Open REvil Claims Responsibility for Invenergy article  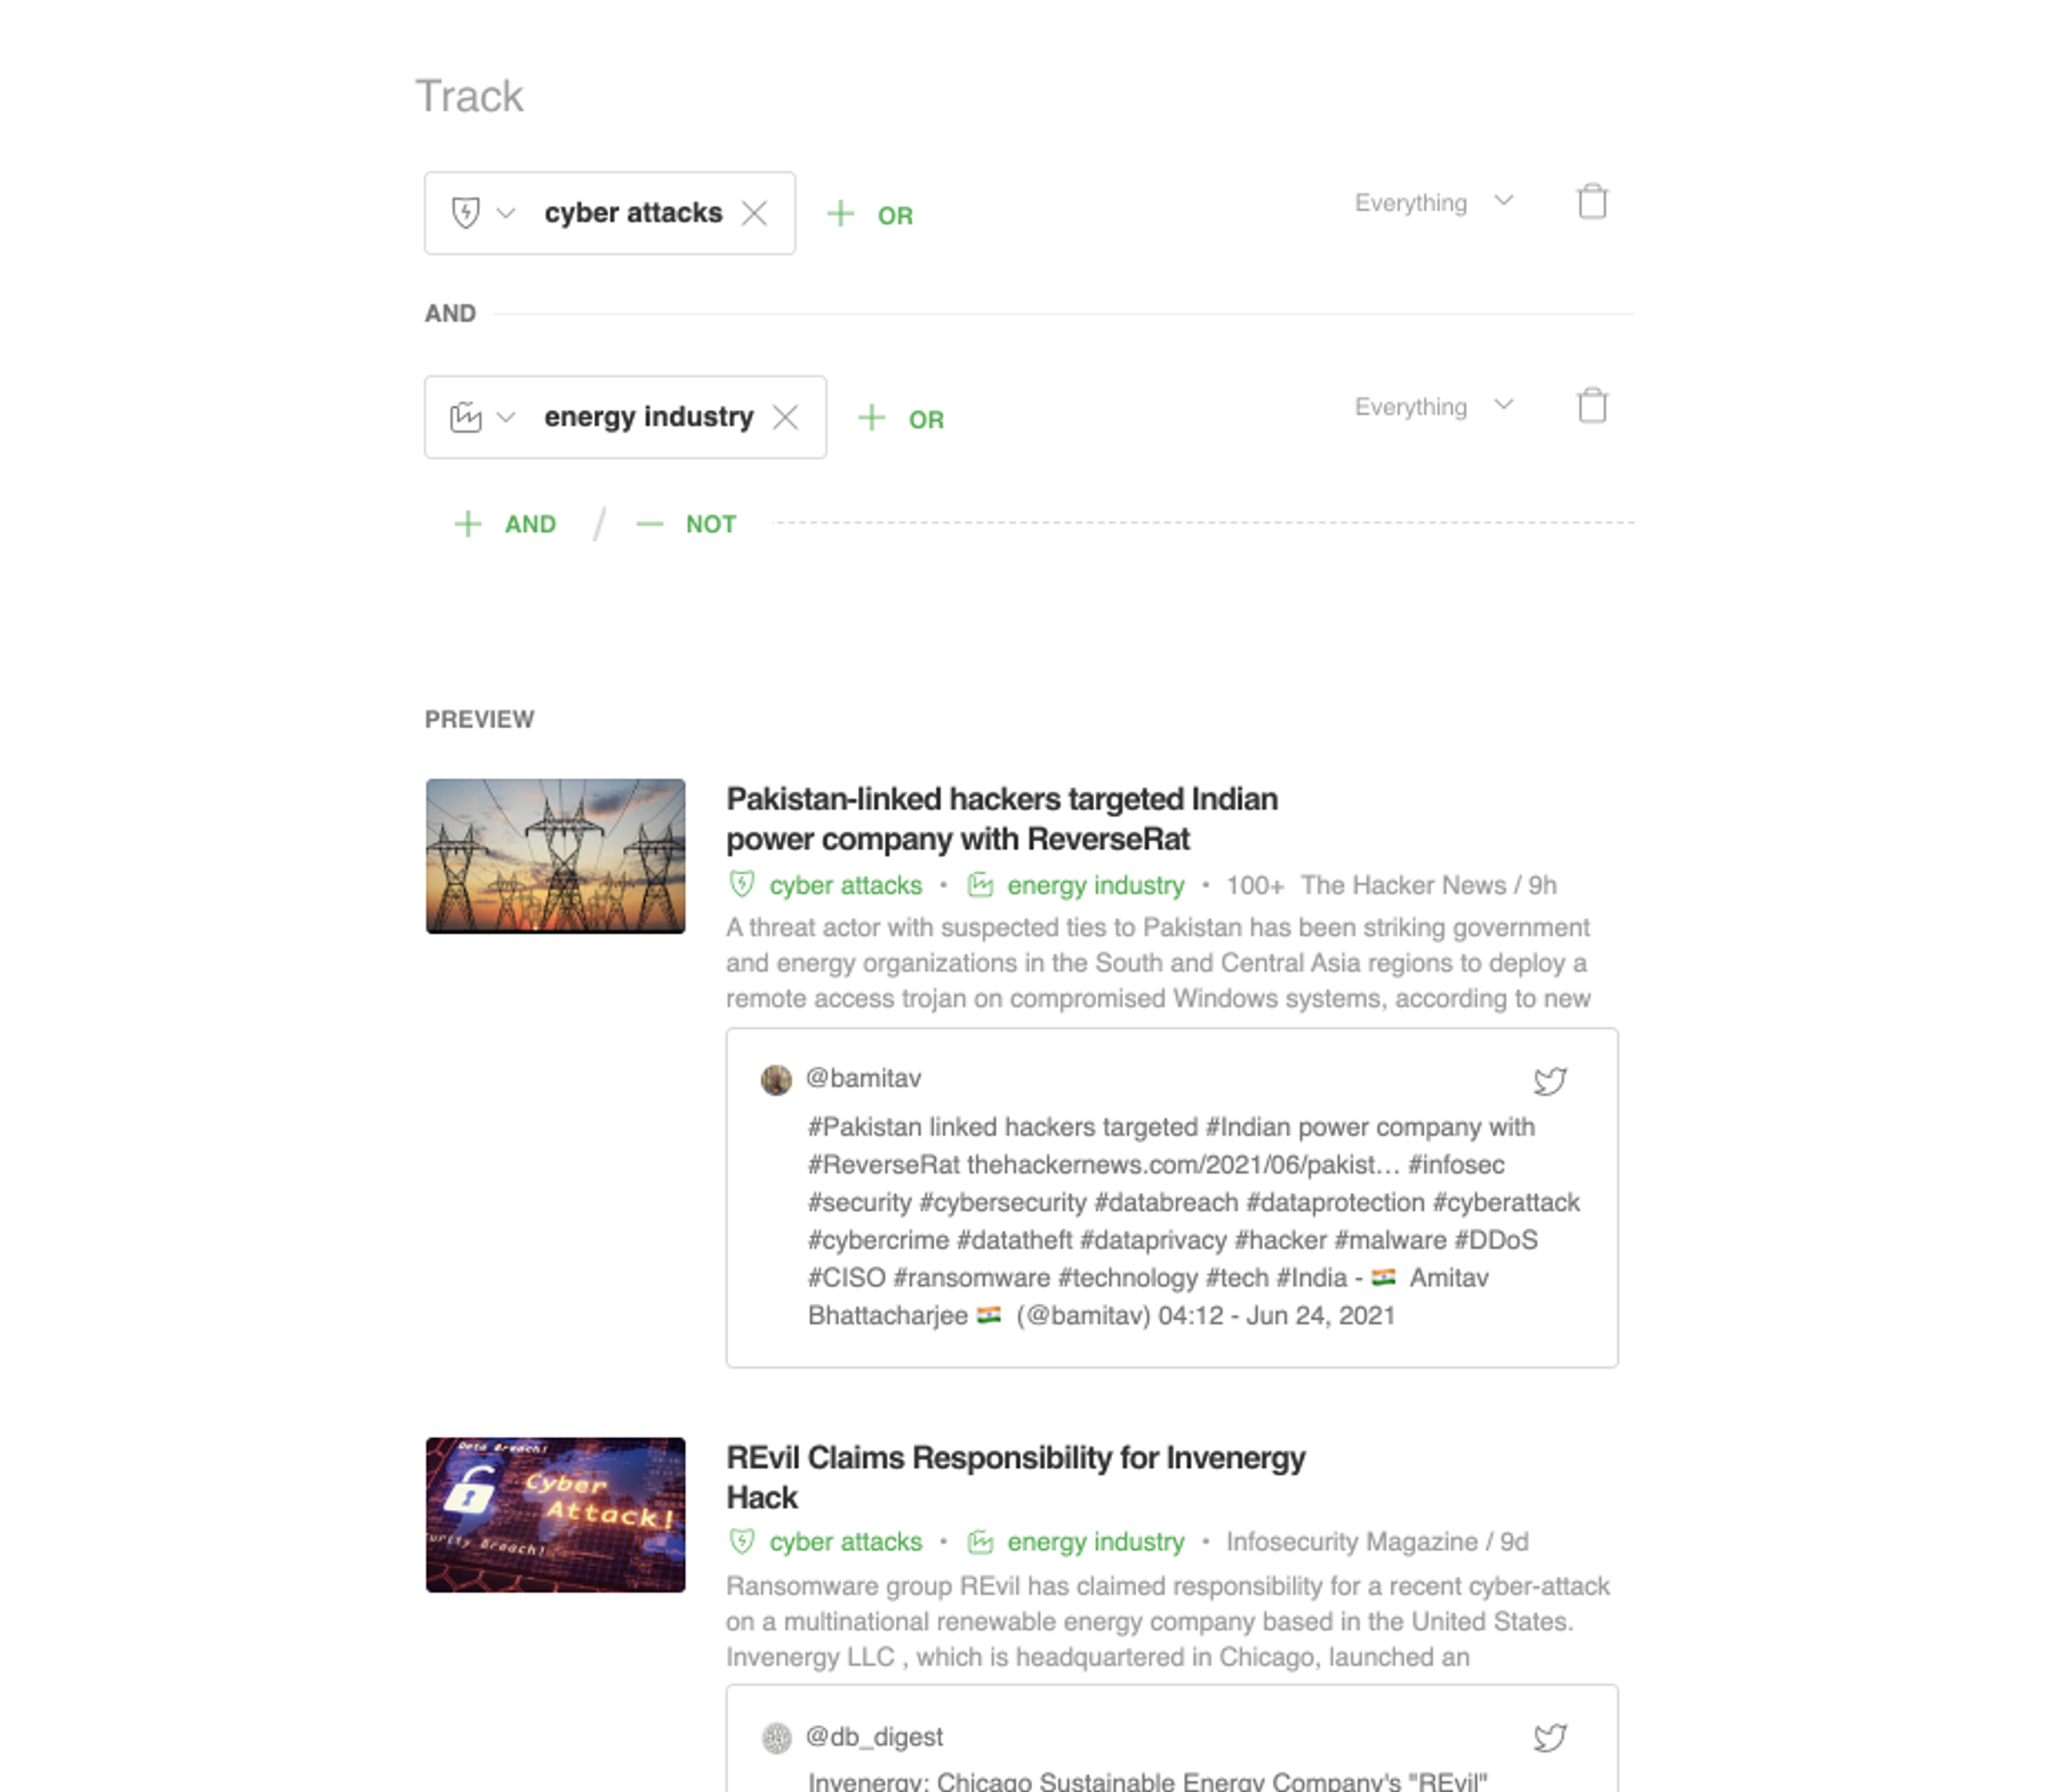click(x=1014, y=1477)
